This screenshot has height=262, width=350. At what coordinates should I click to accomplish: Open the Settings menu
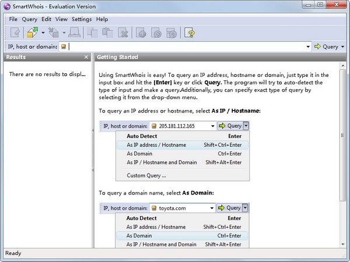tap(82, 19)
